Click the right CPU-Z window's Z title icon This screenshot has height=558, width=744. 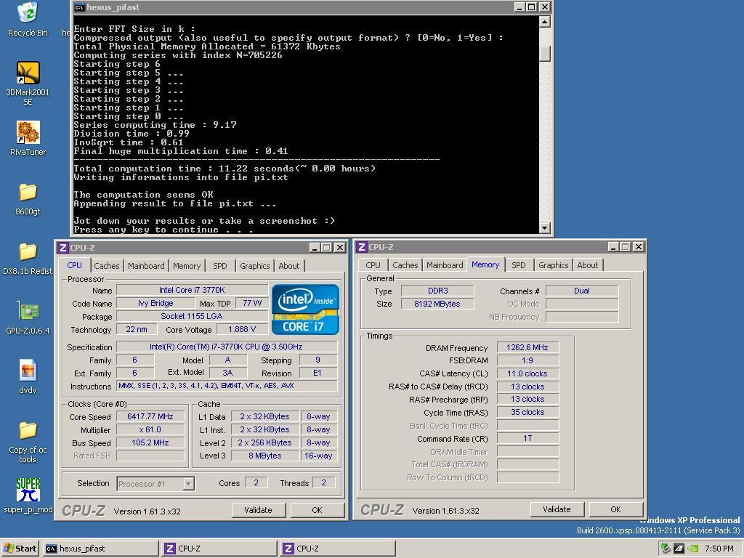362,247
